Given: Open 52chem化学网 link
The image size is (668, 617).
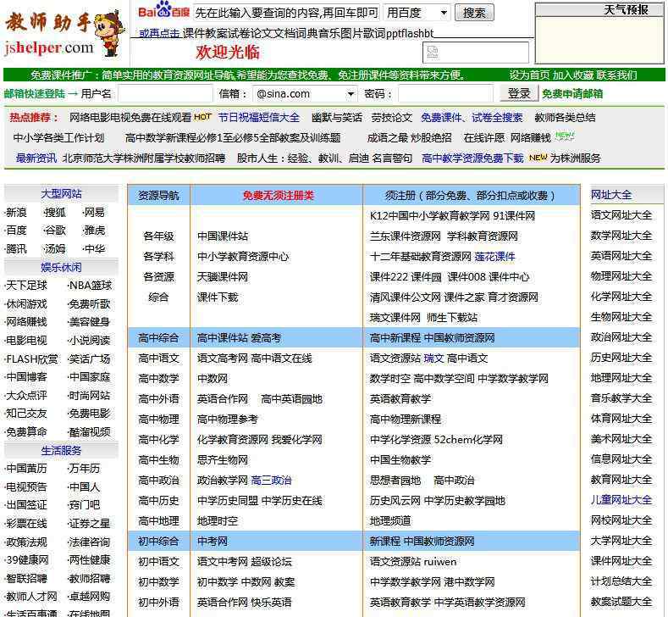Looking at the screenshot, I should click(x=468, y=440).
